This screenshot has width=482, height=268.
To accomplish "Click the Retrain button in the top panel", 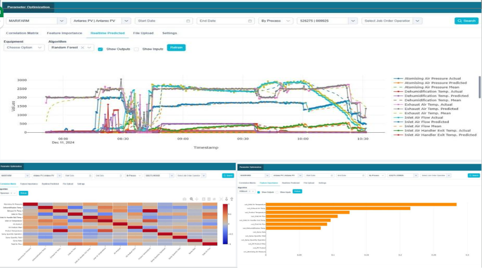I will pos(176,48).
